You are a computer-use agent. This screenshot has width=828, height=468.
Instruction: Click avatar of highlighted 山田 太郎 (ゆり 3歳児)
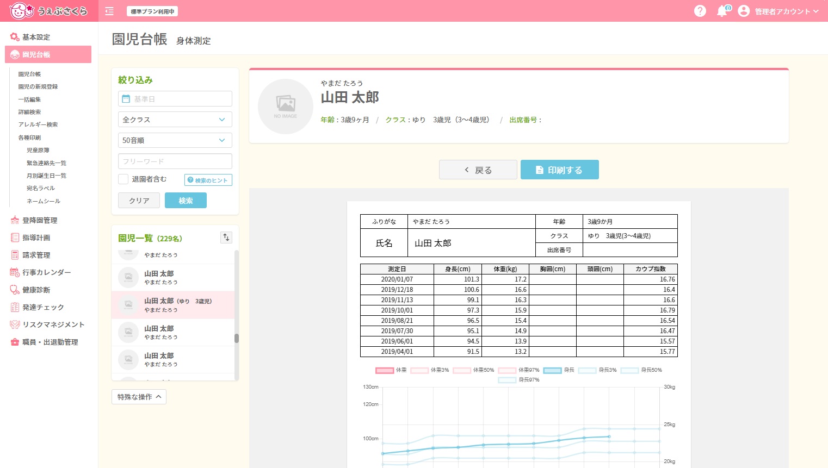[128, 305]
